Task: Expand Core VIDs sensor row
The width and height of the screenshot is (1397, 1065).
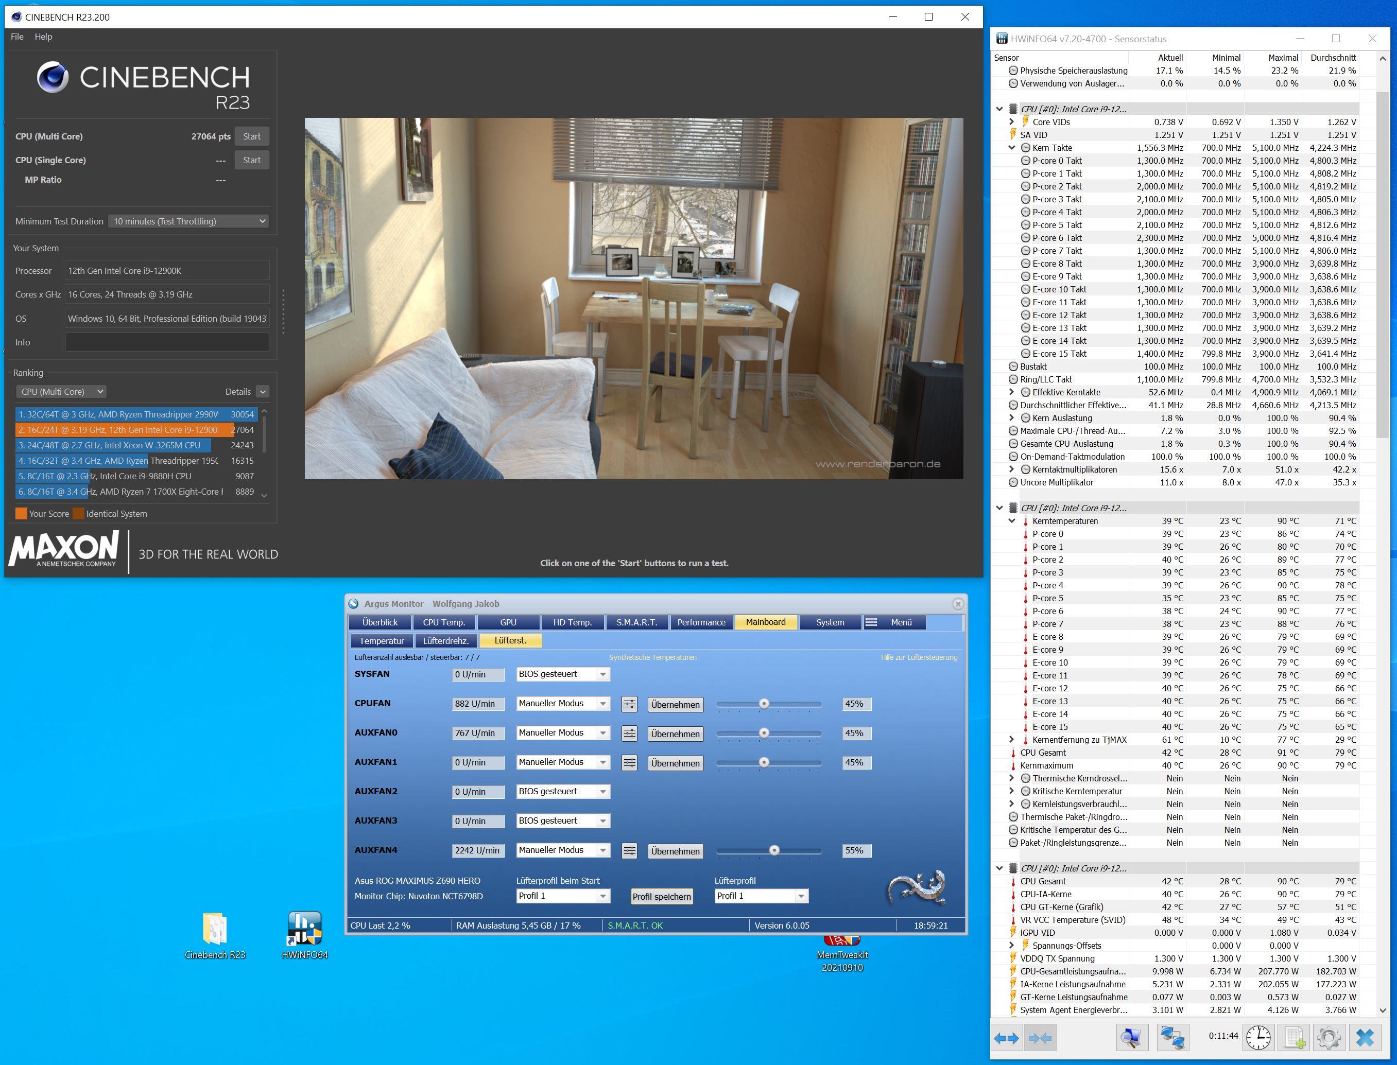Action: (1011, 121)
